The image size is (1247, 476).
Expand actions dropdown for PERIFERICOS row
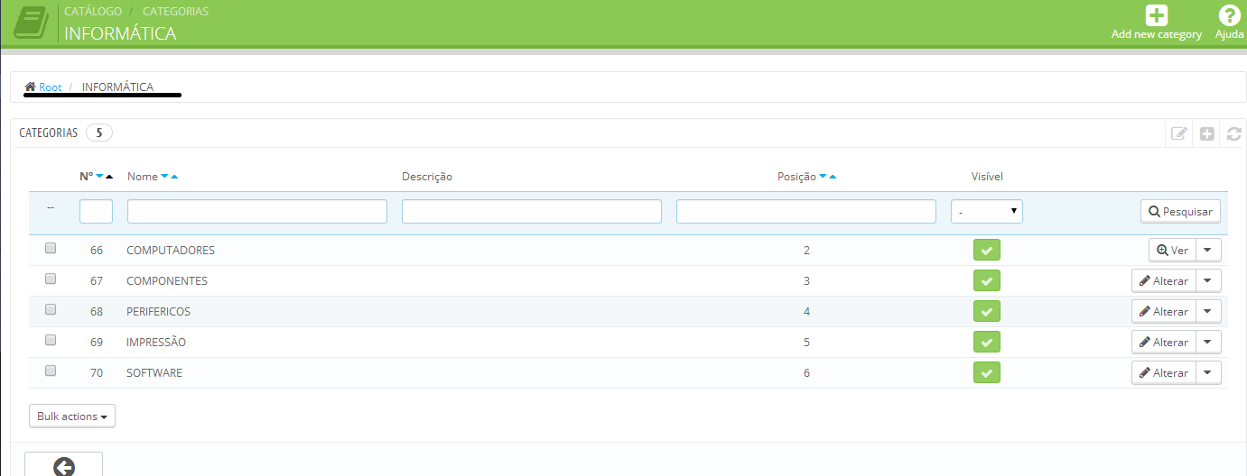point(1208,312)
